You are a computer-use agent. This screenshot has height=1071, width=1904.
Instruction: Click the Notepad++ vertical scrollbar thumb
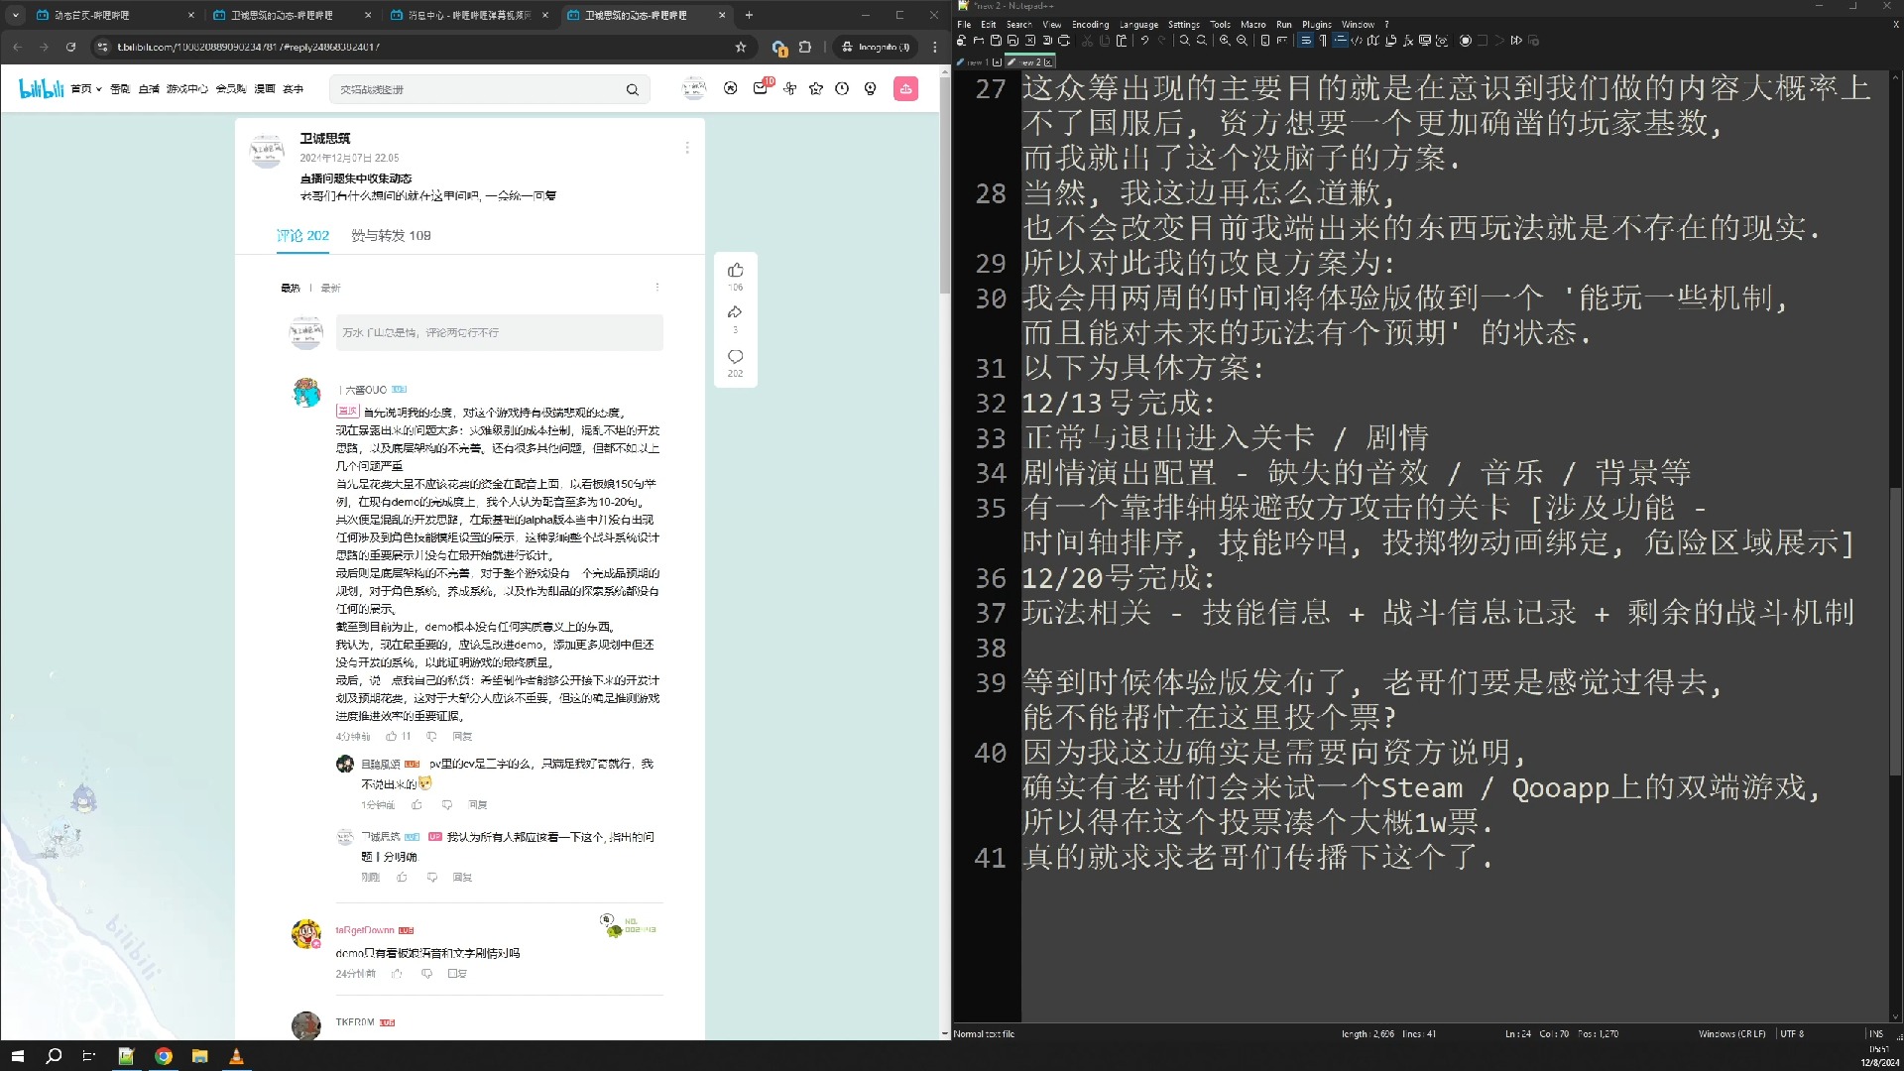(x=1895, y=631)
